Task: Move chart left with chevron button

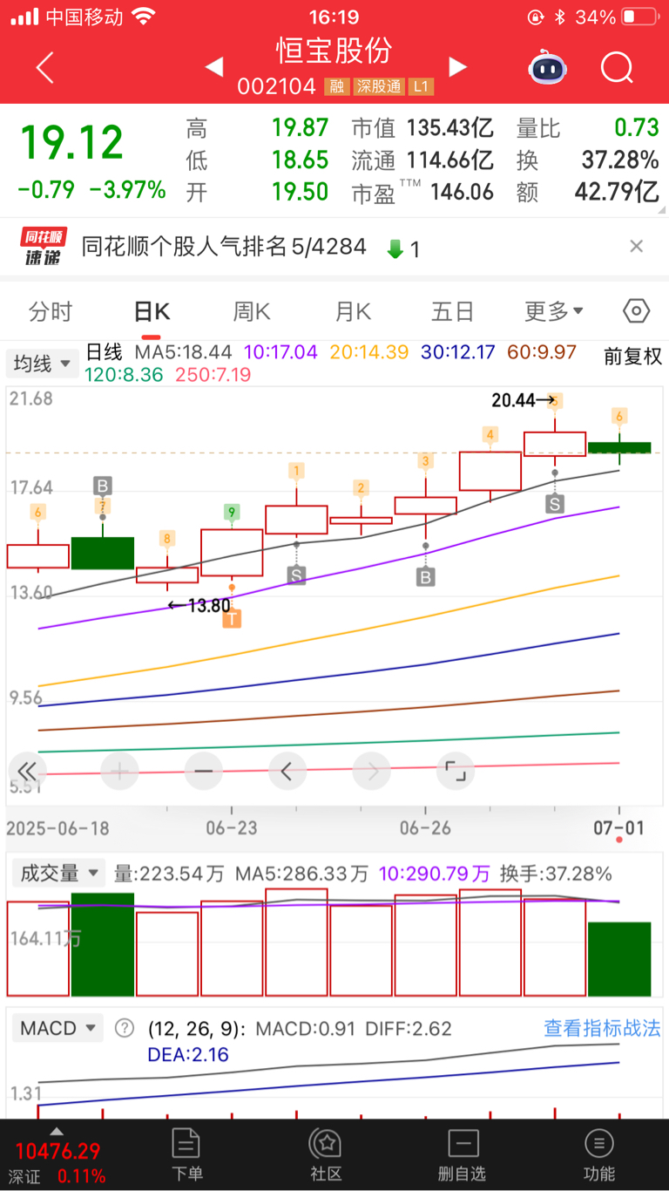Action: click(287, 771)
